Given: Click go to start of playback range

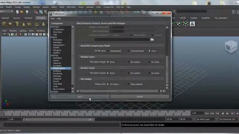Looking at the screenshot, I should pyautogui.click(x=207, y=113).
